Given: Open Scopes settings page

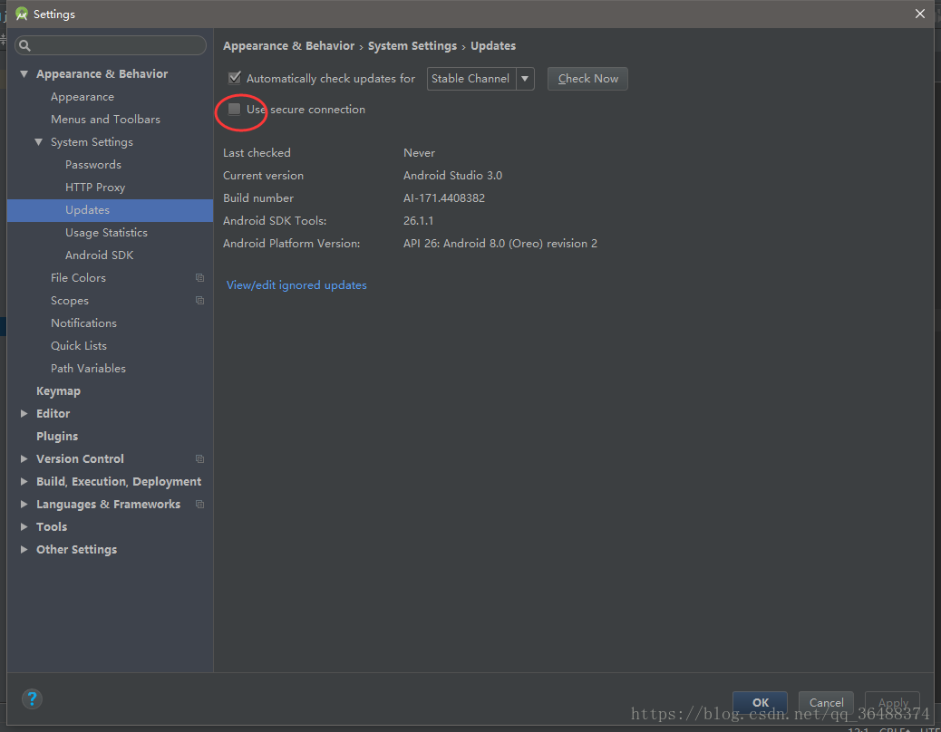Looking at the screenshot, I should pyautogui.click(x=70, y=301).
